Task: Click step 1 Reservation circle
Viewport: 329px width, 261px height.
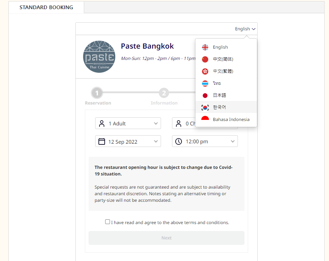Action: [97, 93]
